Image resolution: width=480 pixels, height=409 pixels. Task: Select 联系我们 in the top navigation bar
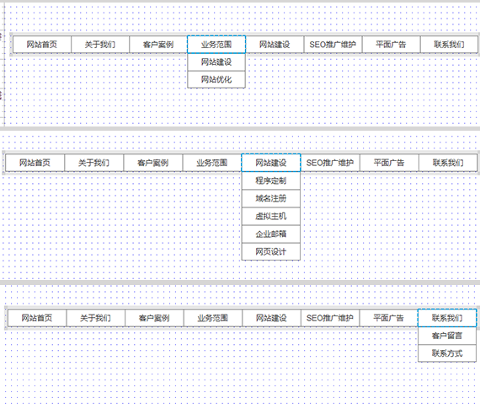[449, 45]
